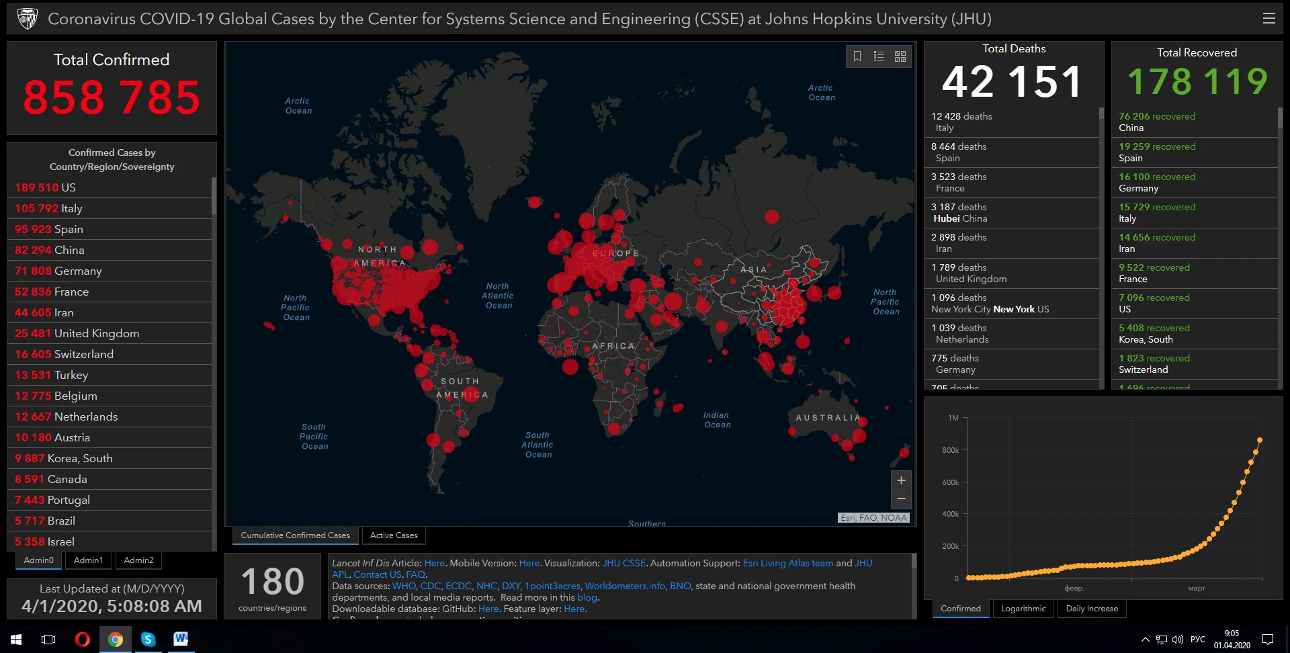The width and height of the screenshot is (1290, 653).
Task: Select the 71 808 Germany row
Action: coord(110,271)
